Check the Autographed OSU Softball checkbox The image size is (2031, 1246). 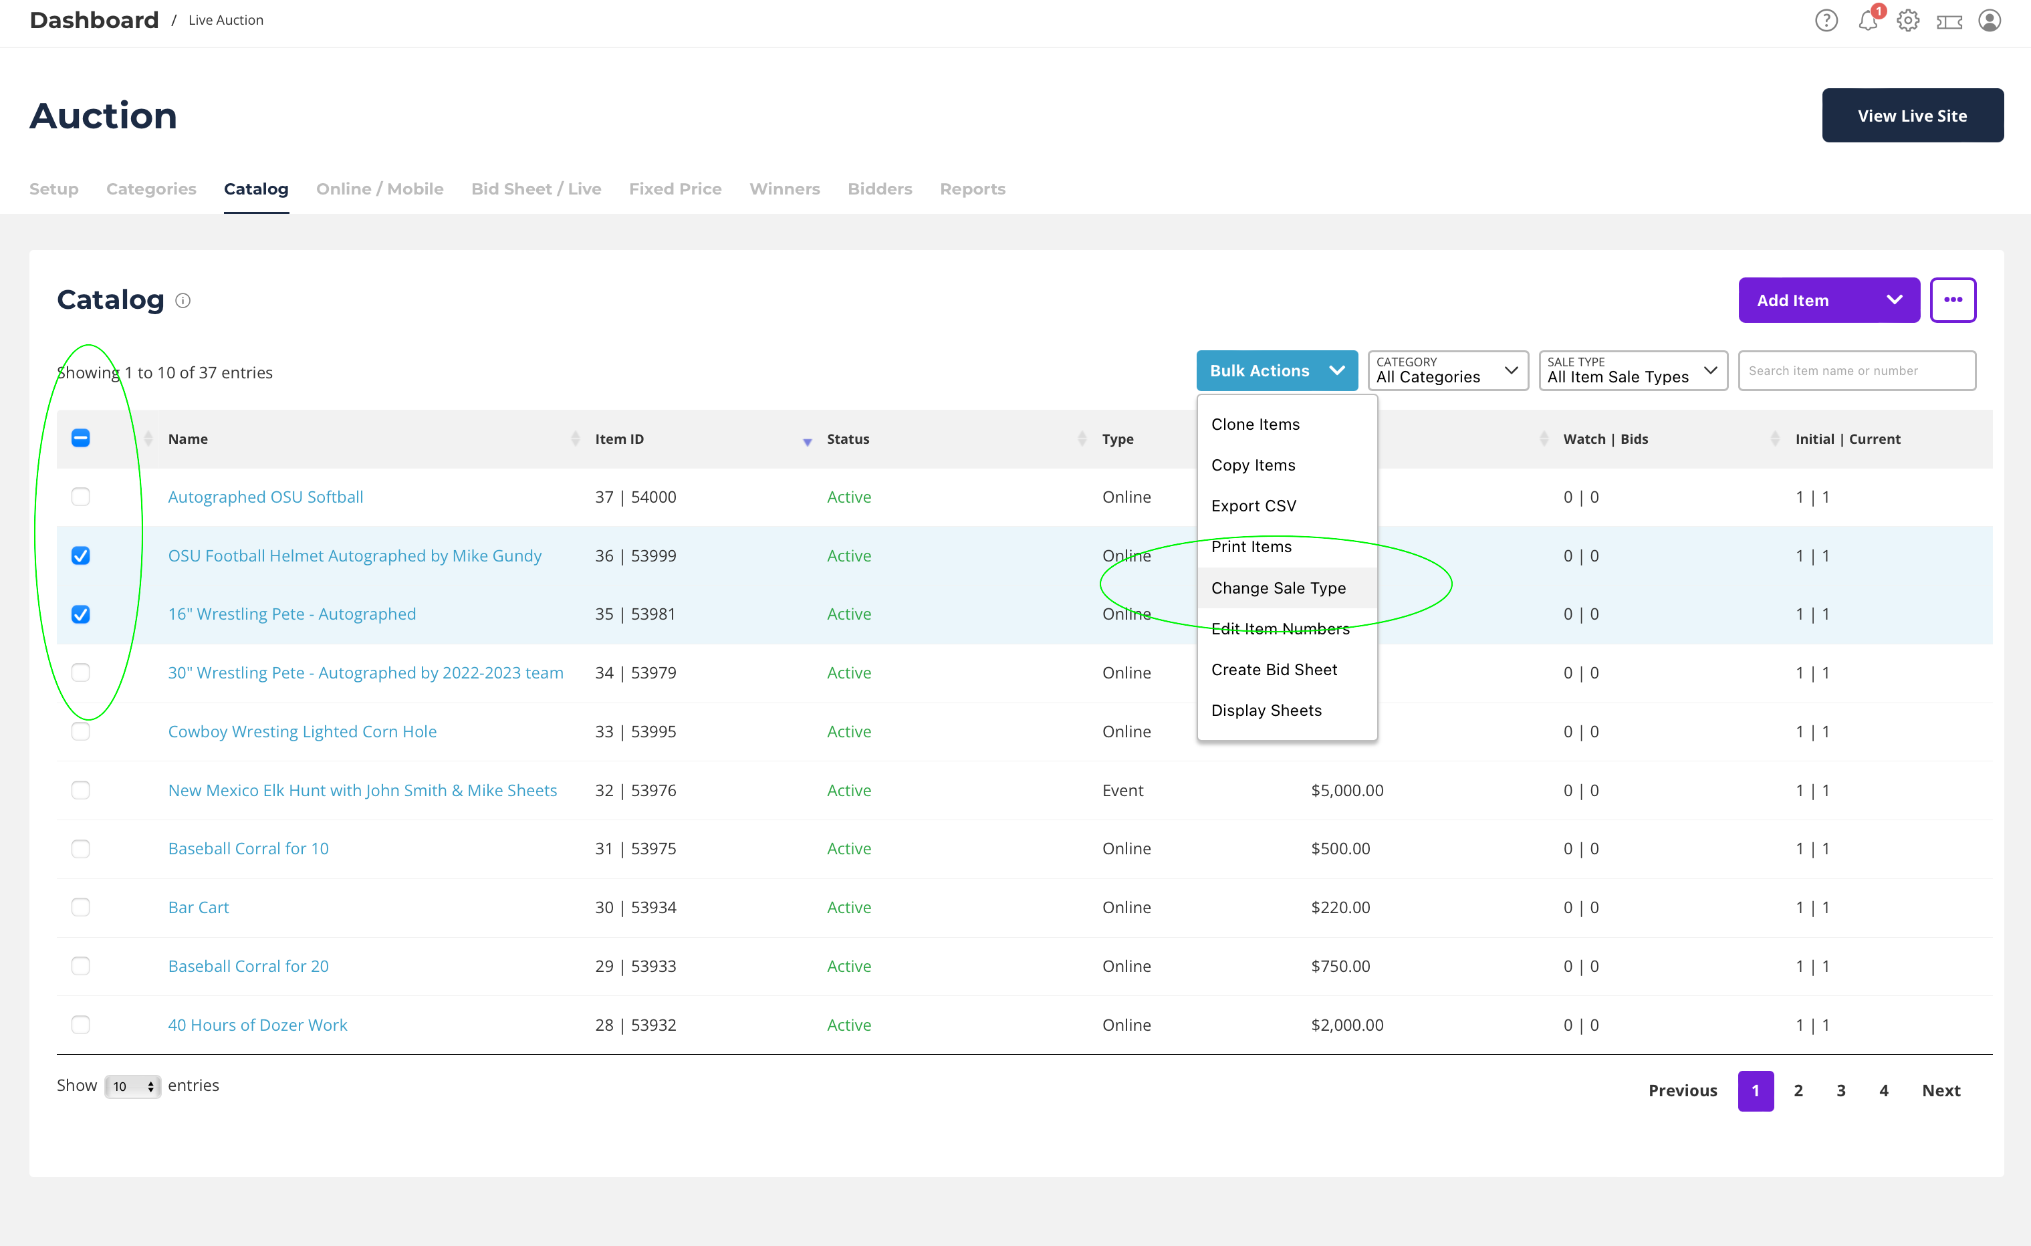coord(81,497)
